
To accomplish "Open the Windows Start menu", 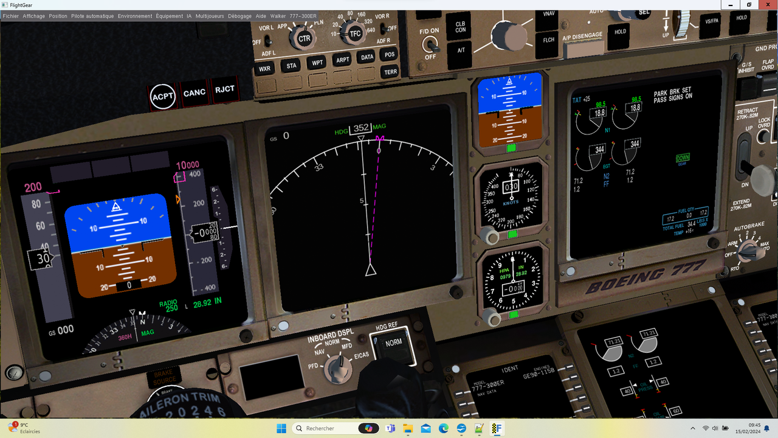I will coord(281,428).
